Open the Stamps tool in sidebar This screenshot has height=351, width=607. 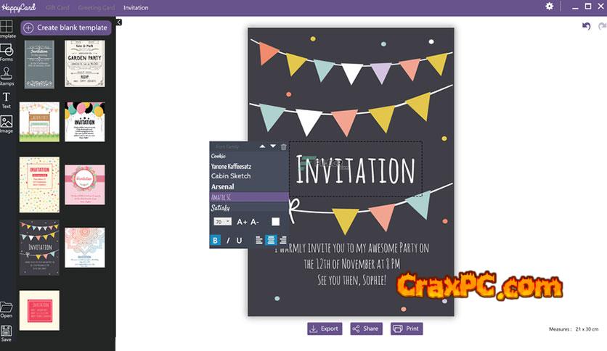[7, 76]
